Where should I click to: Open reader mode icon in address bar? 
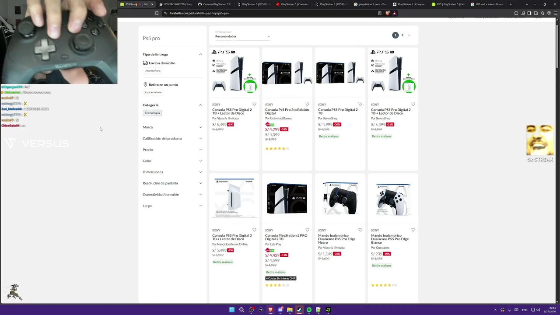point(380,13)
